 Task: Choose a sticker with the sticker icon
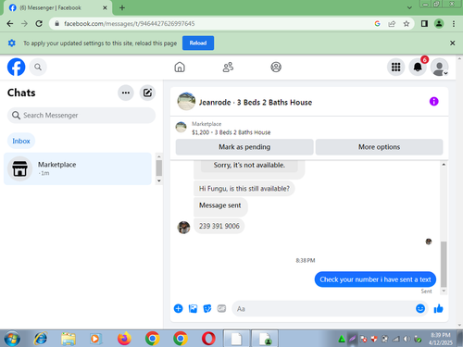pyautogui.click(x=207, y=308)
